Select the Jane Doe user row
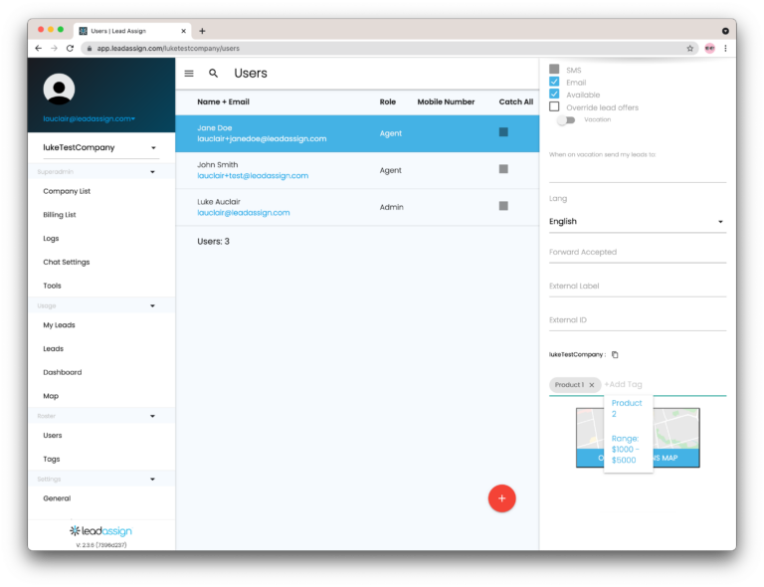Screen dimensions: 764x587 click(x=357, y=133)
